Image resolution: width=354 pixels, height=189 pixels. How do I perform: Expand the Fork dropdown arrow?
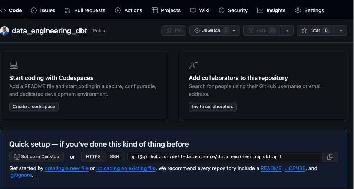point(287,30)
